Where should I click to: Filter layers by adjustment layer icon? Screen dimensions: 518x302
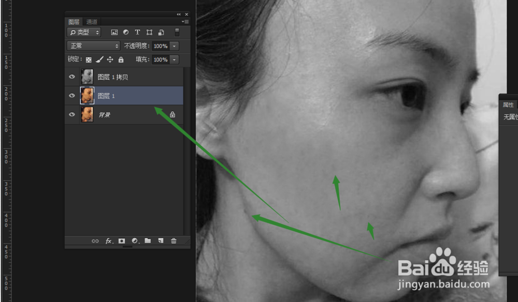126,32
